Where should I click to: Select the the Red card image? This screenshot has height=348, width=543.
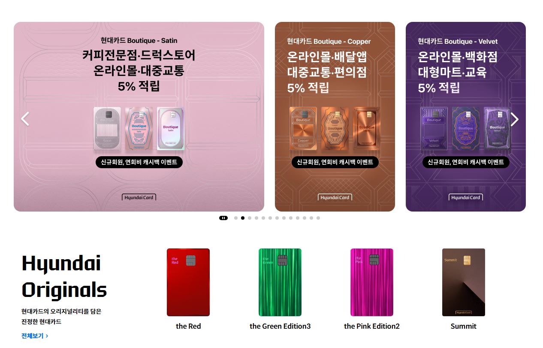[188, 282]
